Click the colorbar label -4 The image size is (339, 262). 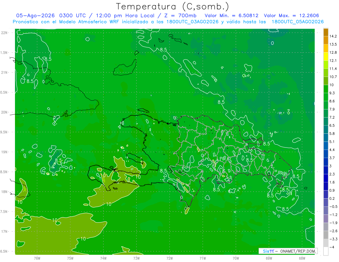332,247
